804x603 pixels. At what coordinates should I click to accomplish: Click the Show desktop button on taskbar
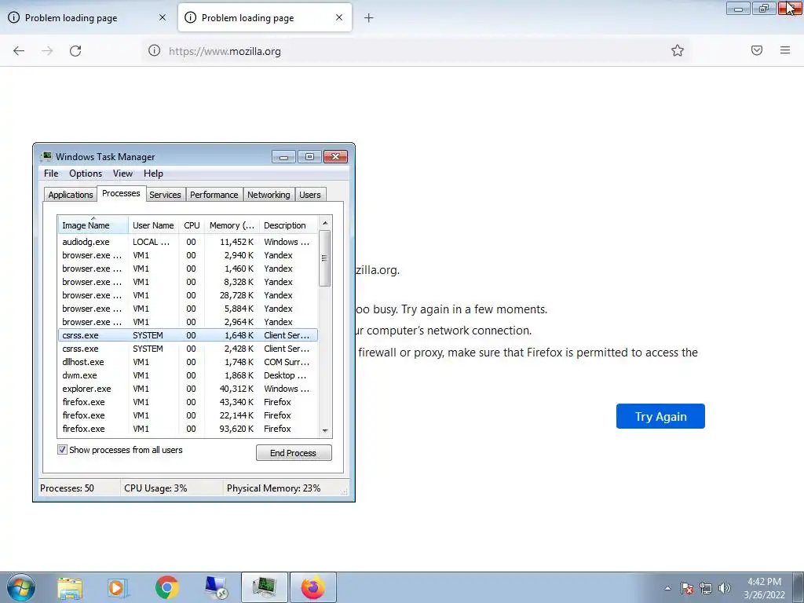click(798, 588)
